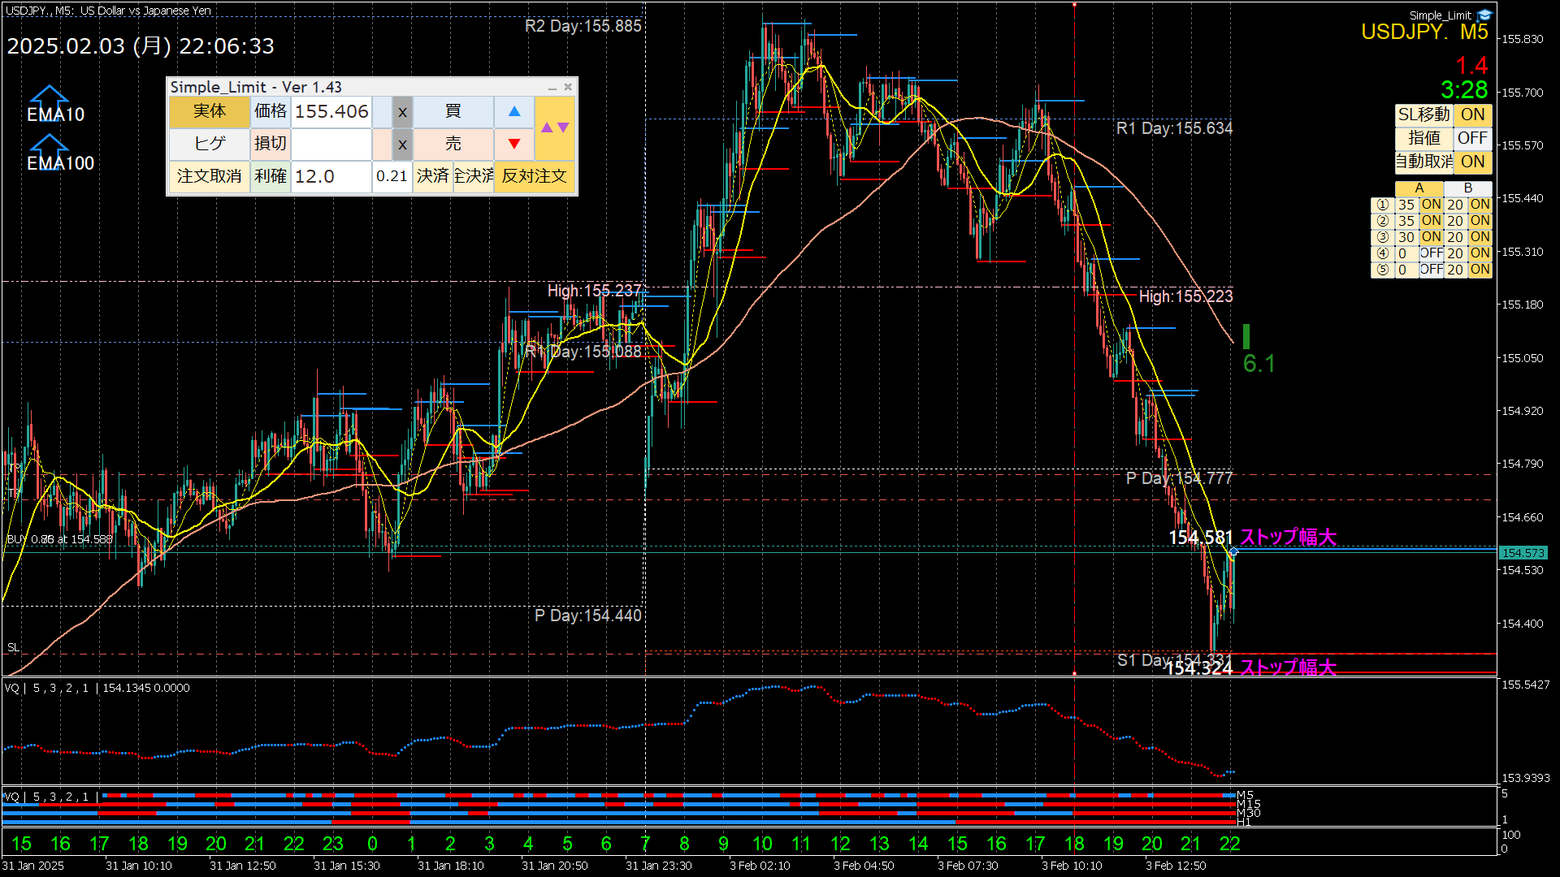Toggle row ④ column A OFF switch

click(x=1431, y=253)
